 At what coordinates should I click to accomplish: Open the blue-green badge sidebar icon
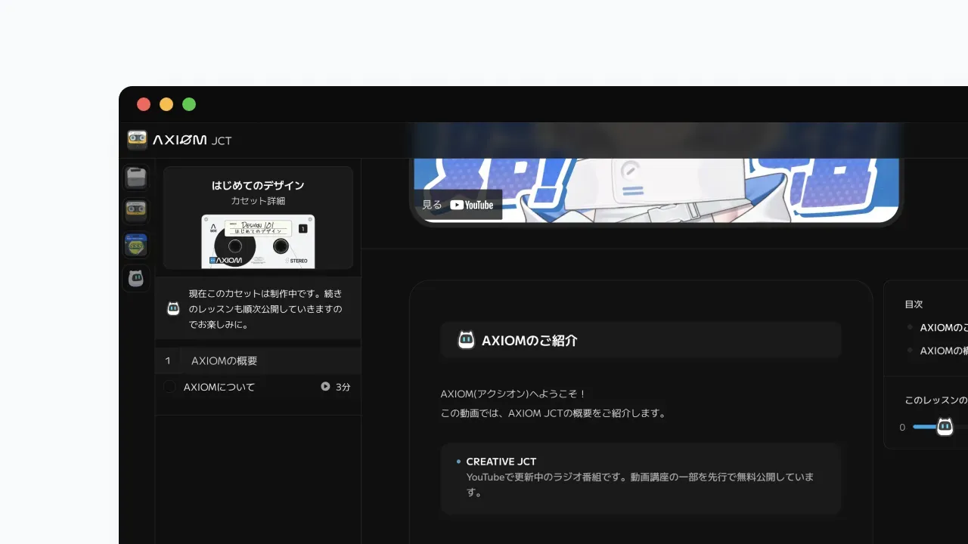[136, 245]
